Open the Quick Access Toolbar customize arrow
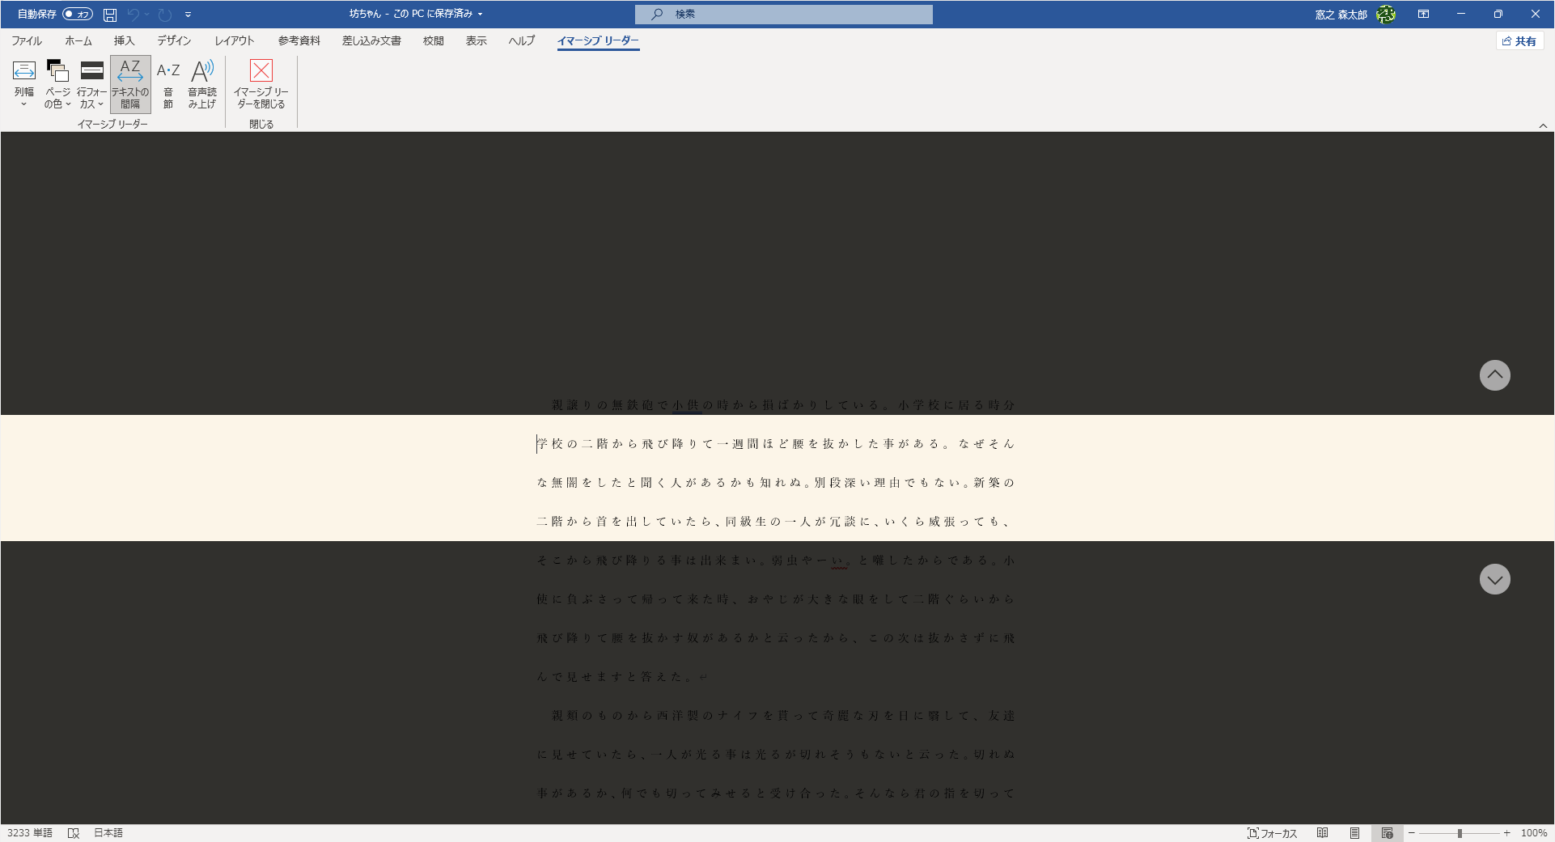 [188, 15]
